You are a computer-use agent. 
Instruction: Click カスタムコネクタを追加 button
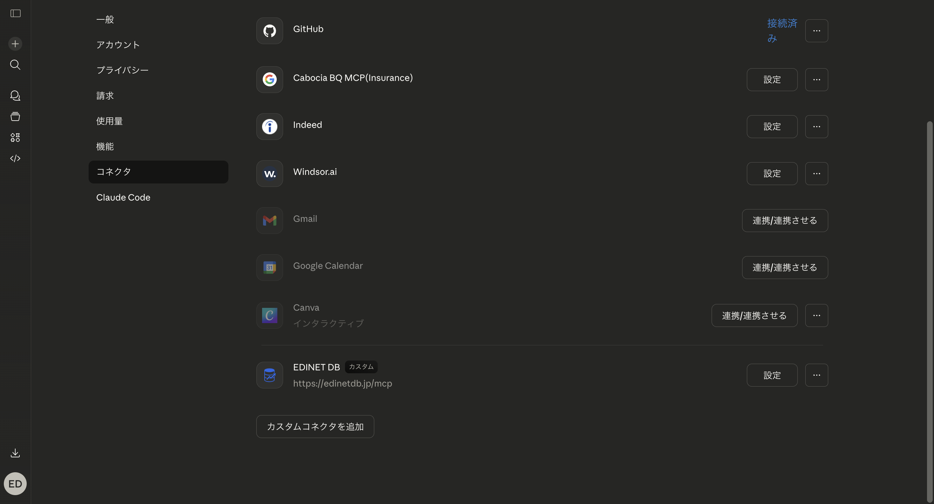315,427
